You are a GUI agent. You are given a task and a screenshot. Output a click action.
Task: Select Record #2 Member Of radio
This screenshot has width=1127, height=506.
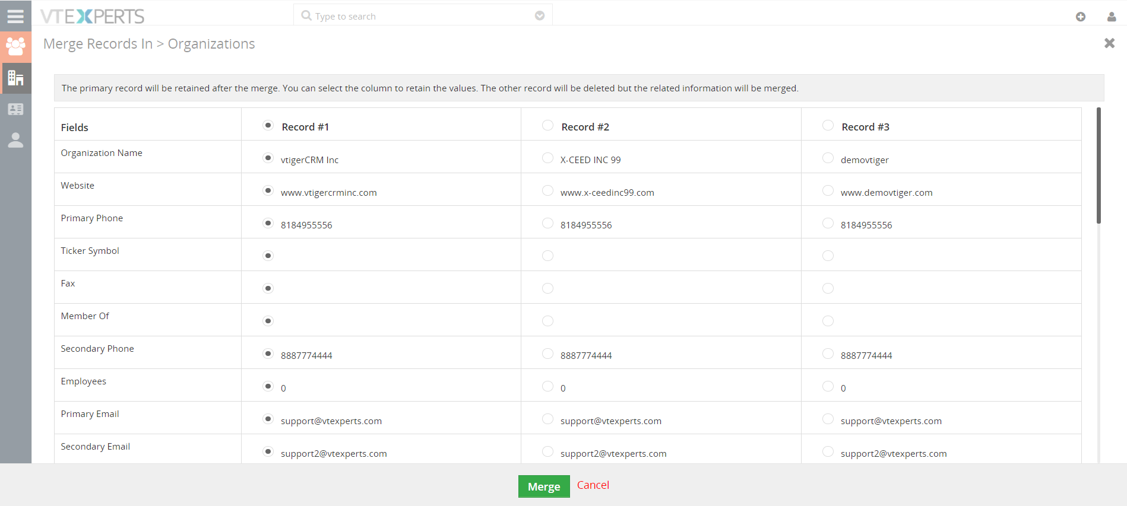pyautogui.click(x=548, y=321)
